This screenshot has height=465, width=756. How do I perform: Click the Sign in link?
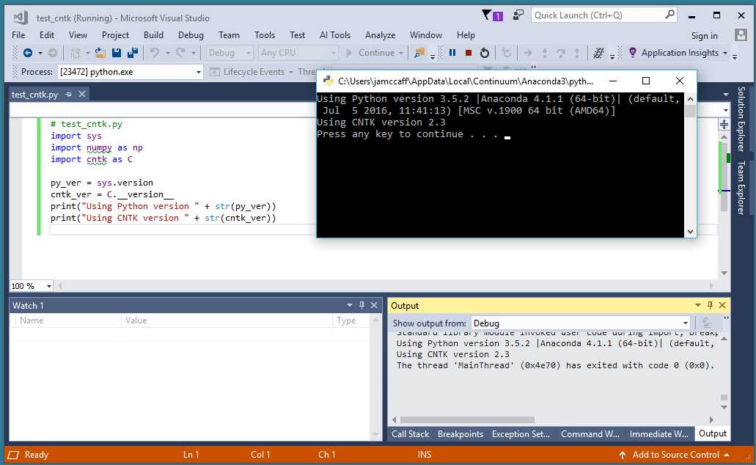pyautogui.click(x=703, y=35)
